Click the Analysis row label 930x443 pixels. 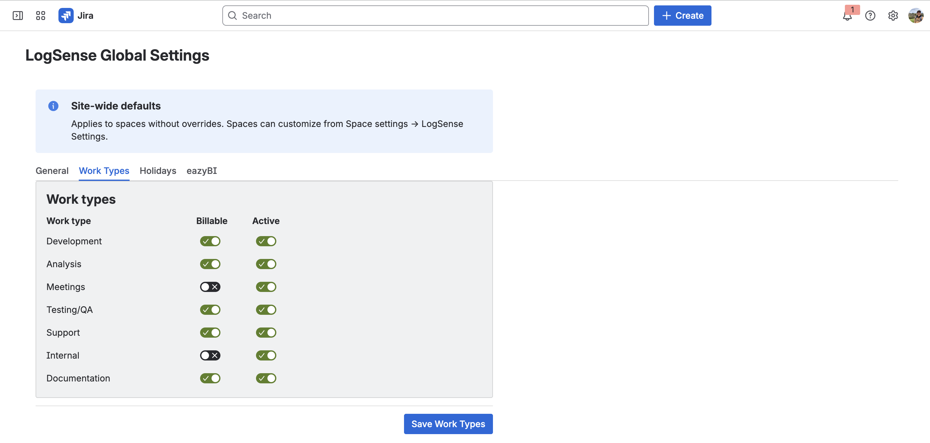point(64,264)
